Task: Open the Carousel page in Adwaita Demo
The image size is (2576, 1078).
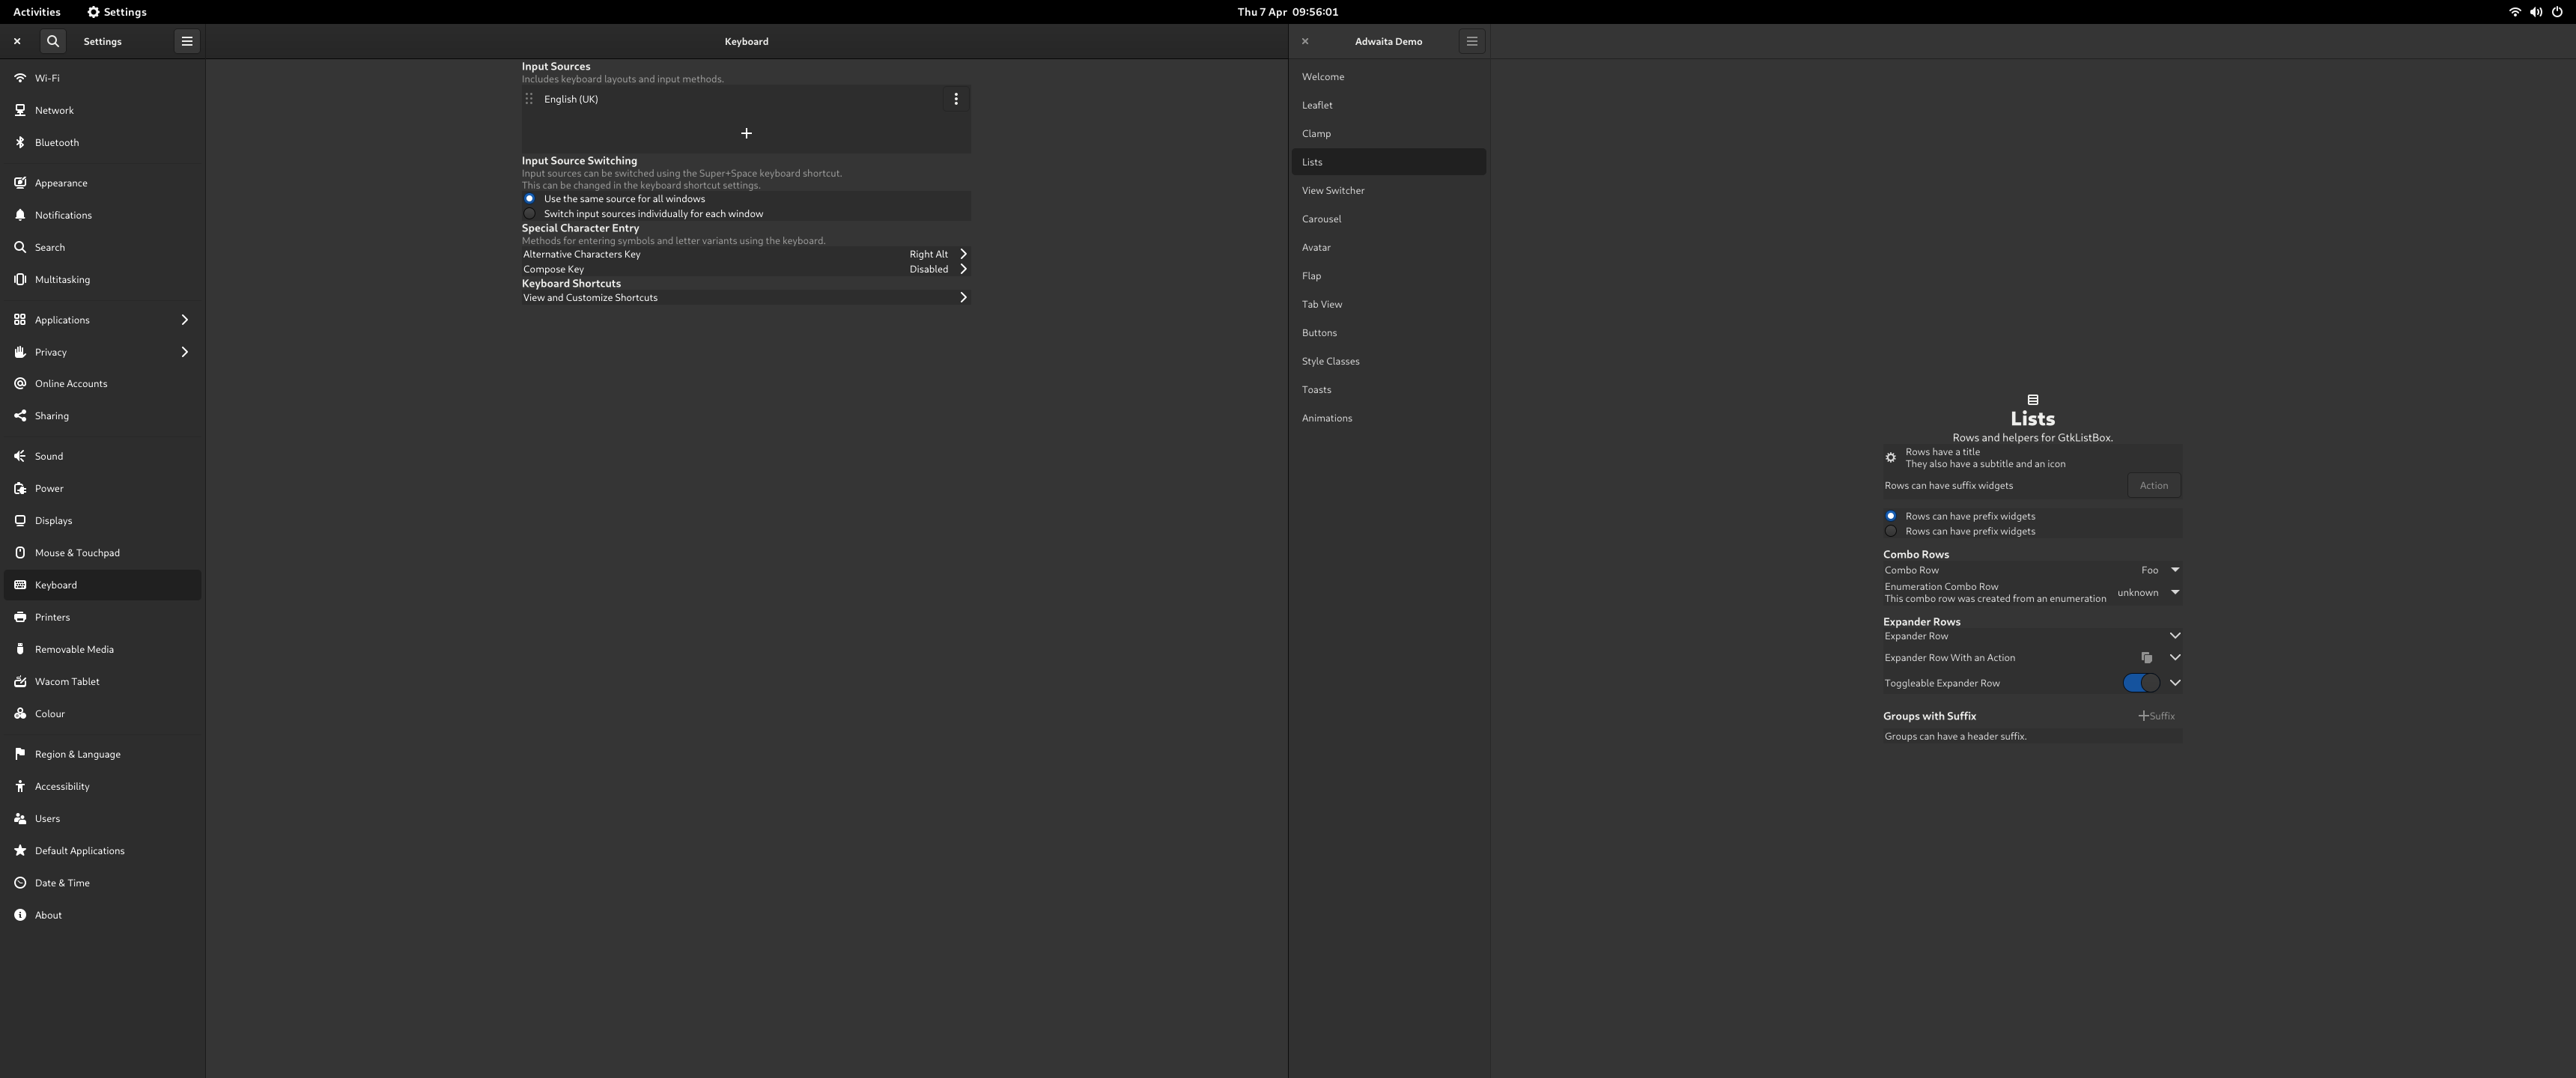Action: pyautogui.click(x=1322, y=219)
